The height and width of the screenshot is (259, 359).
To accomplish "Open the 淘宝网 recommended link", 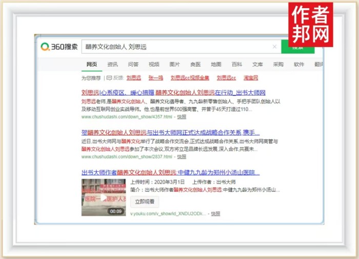I will pos(250,78).
